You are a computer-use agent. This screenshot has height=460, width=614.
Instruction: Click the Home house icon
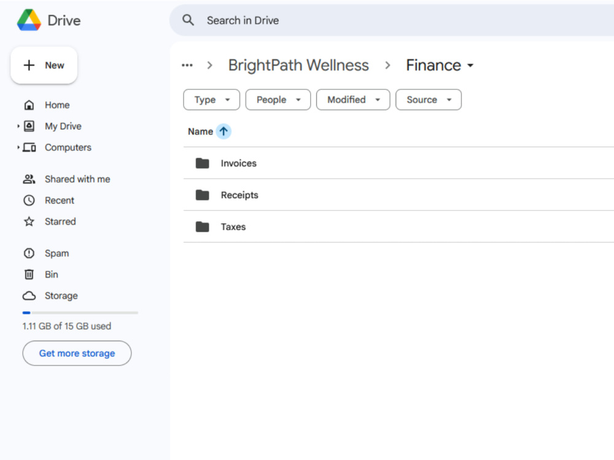(x=29, y=105)
